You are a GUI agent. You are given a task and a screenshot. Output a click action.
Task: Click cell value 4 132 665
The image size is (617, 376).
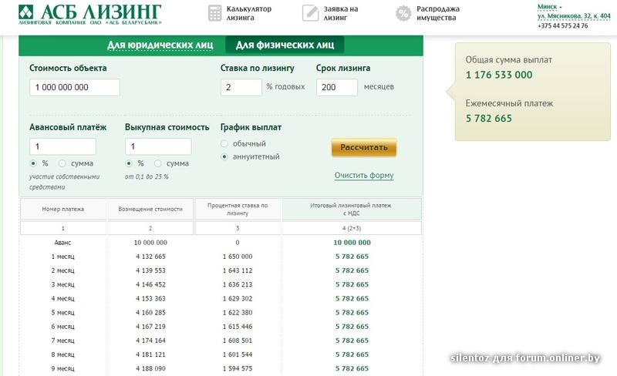[x=150, y=257]
